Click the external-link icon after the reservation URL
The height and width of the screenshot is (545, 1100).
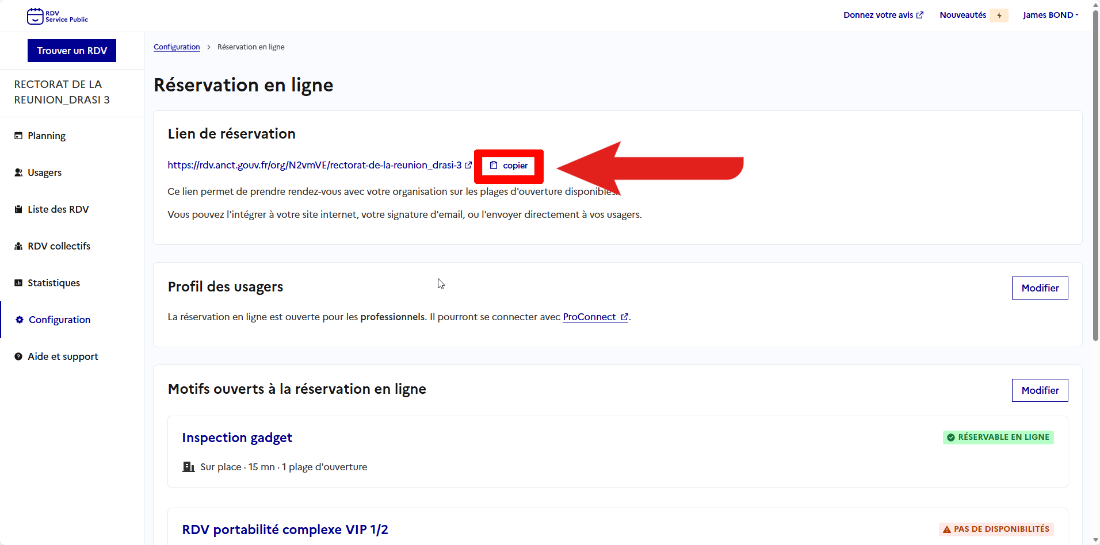(x=468, y=165)
